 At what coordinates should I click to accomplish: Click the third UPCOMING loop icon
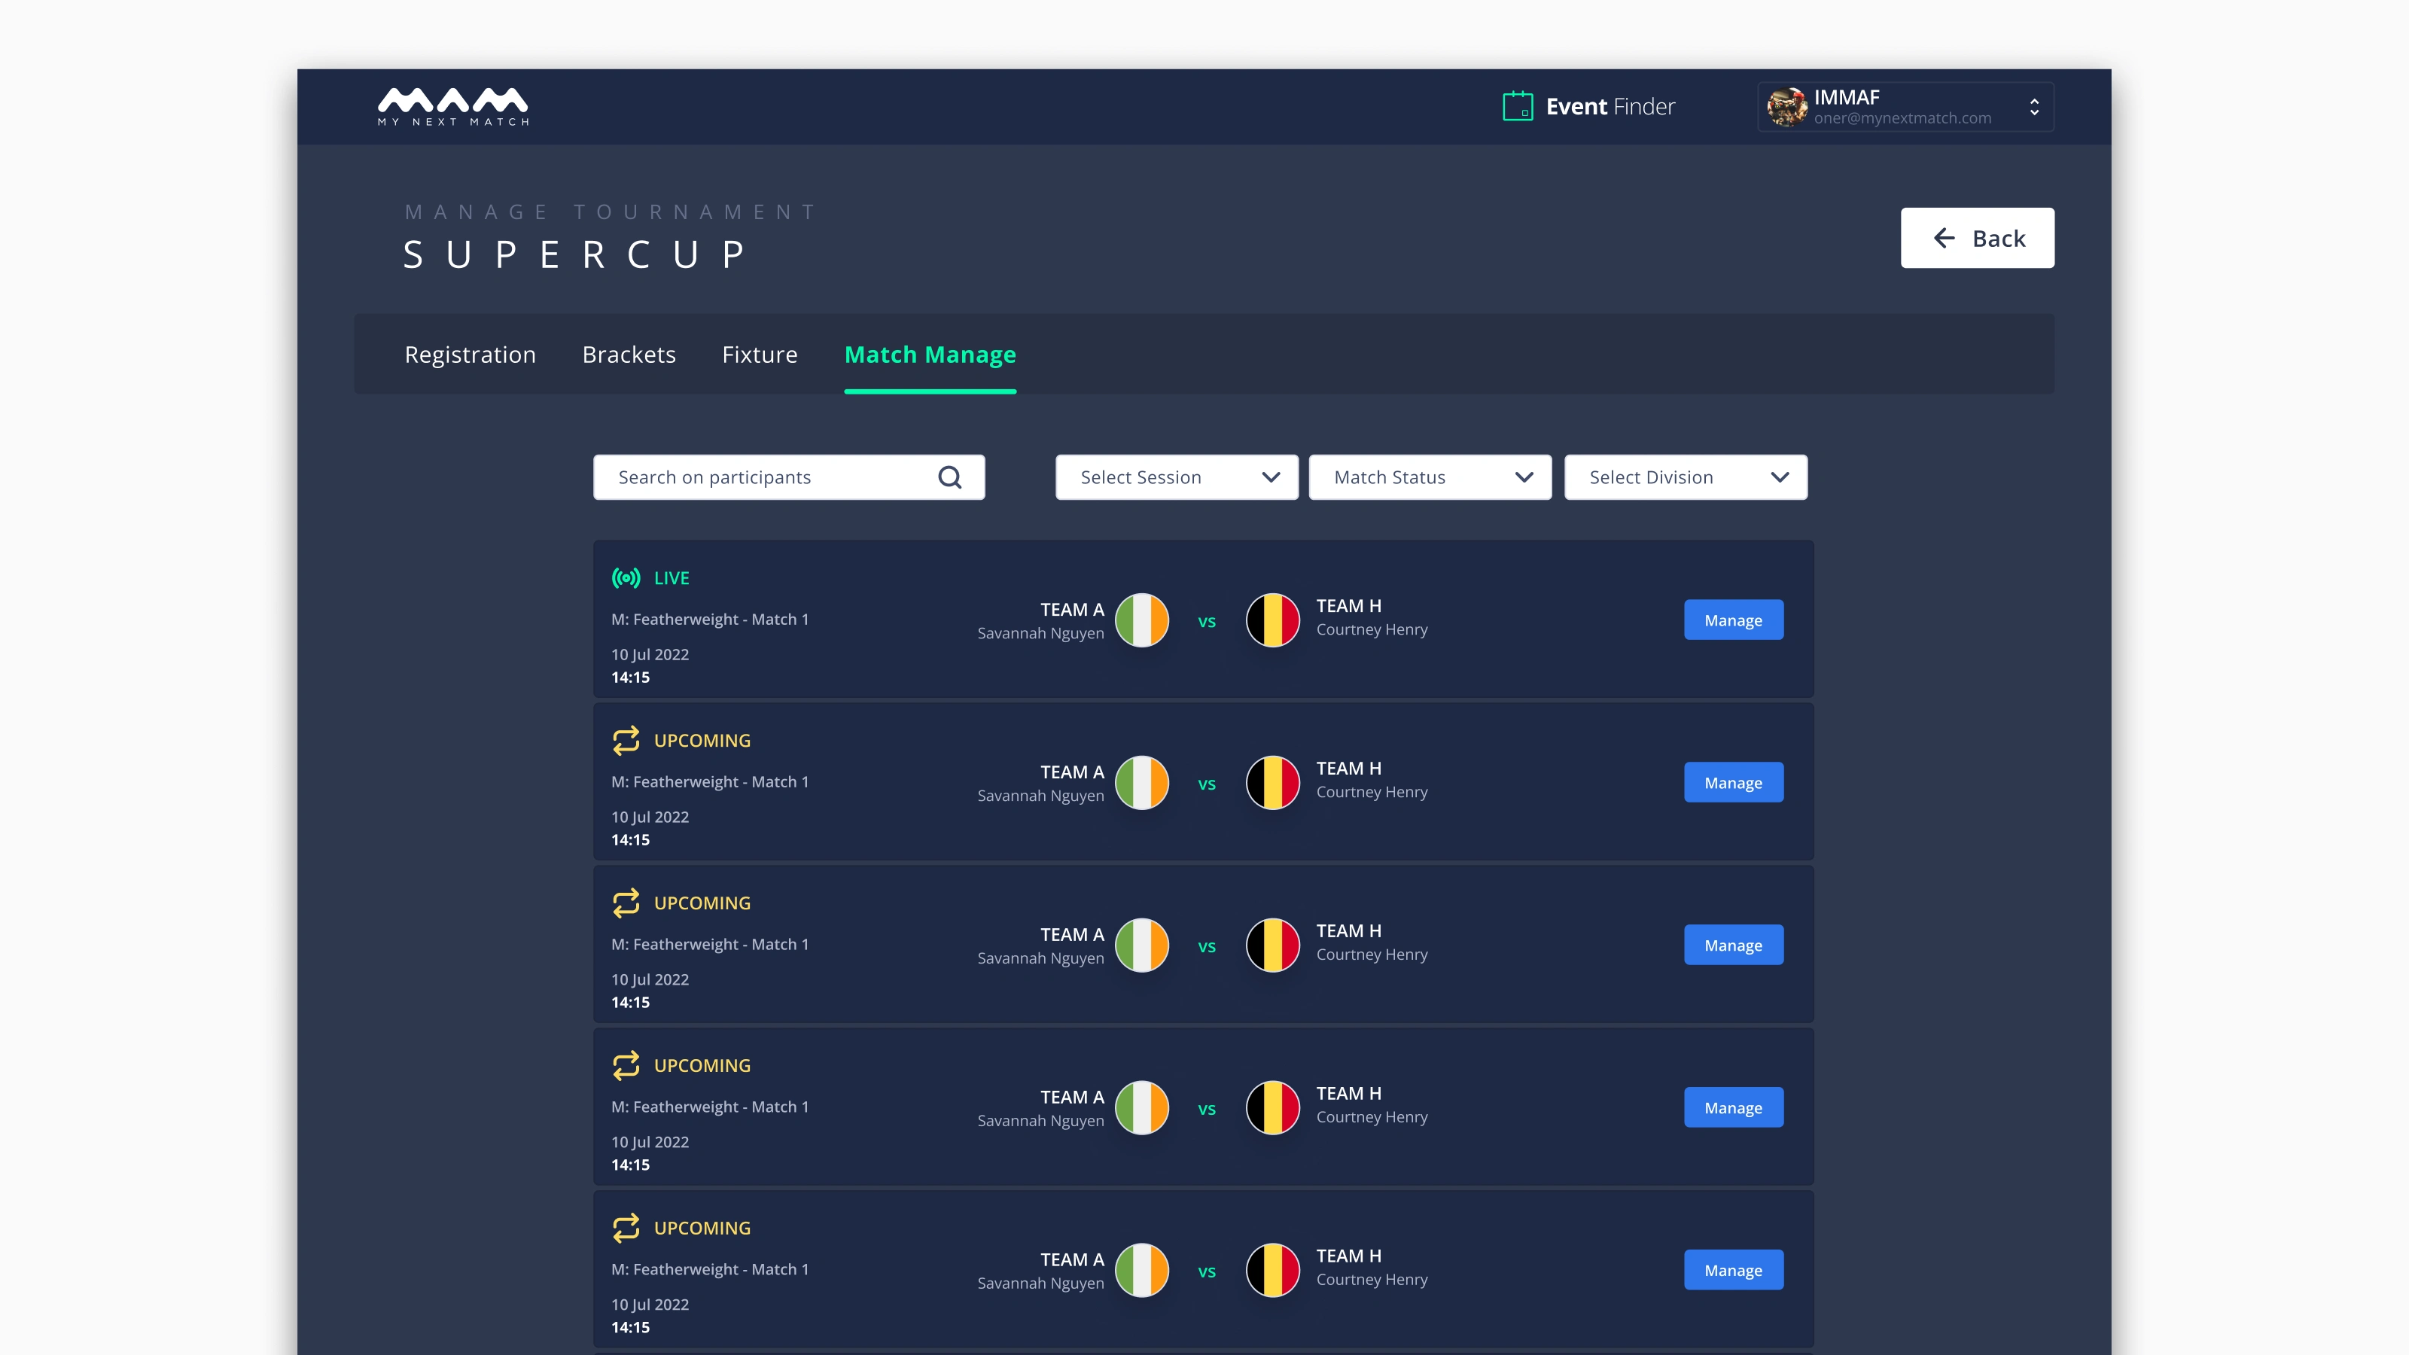click(x=626, y=1065)
